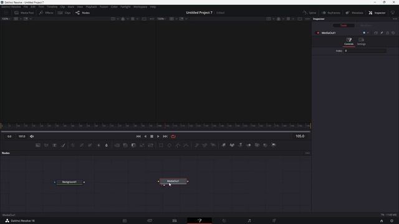399x224 pixels.
Task: Add a Transform node from the toolbar
Action: [150, 145]
